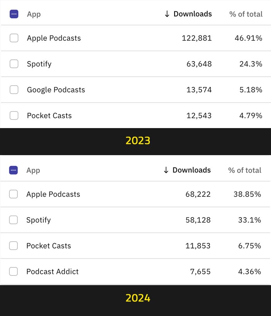Image resolution: width=271 pixels, height=316 pixels.
Task: Click the App column header in the 2023 table
Action: tap(34, 14)
